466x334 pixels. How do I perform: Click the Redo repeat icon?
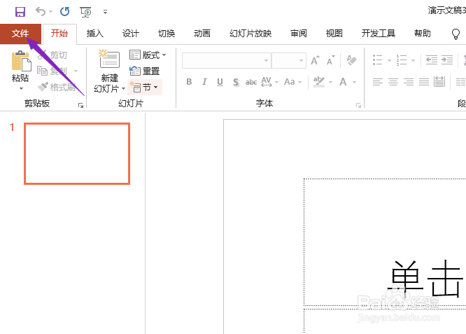pos(65,12)
